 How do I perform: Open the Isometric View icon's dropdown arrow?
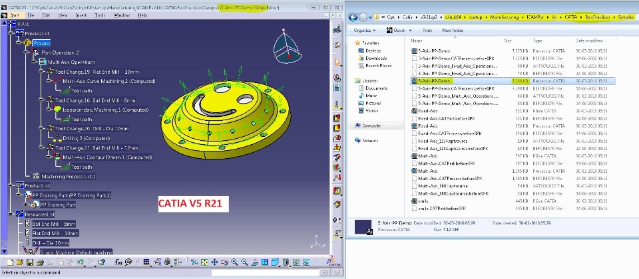coord(280,265)
